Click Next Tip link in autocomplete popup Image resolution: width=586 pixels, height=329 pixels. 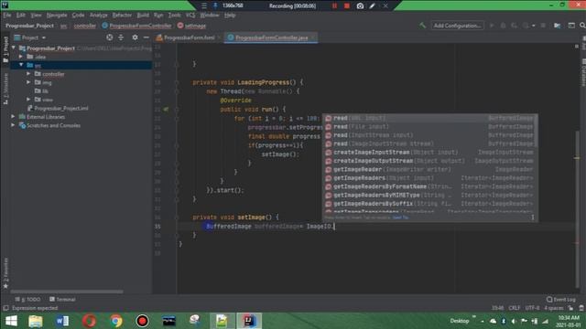[x=400, y=218]
